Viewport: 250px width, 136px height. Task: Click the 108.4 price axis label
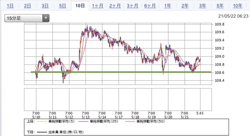coord(220,80)
